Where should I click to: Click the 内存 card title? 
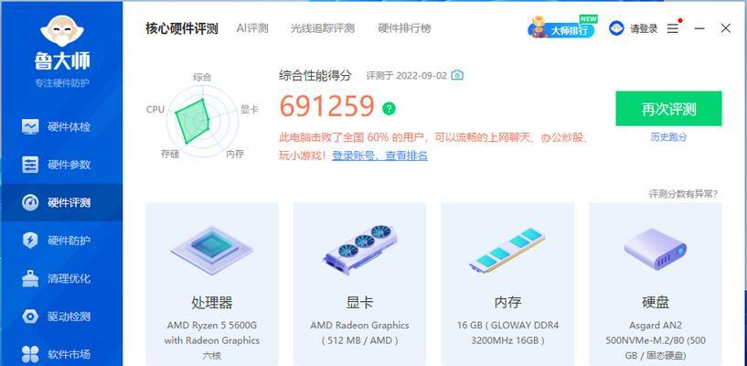click(507, 302)
